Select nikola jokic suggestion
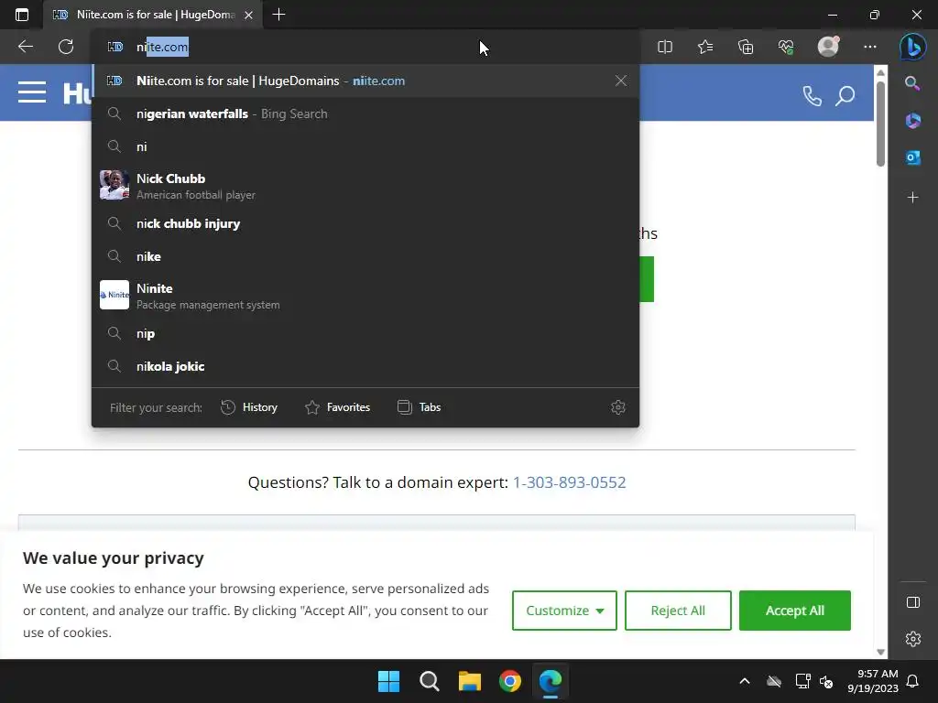This screenshot has width=938, height=703. (x=365, y=366)
